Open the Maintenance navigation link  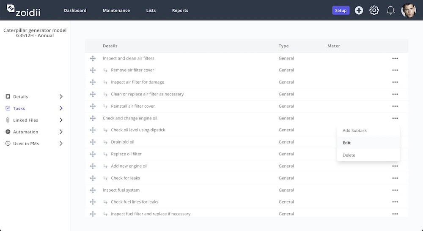116,11
